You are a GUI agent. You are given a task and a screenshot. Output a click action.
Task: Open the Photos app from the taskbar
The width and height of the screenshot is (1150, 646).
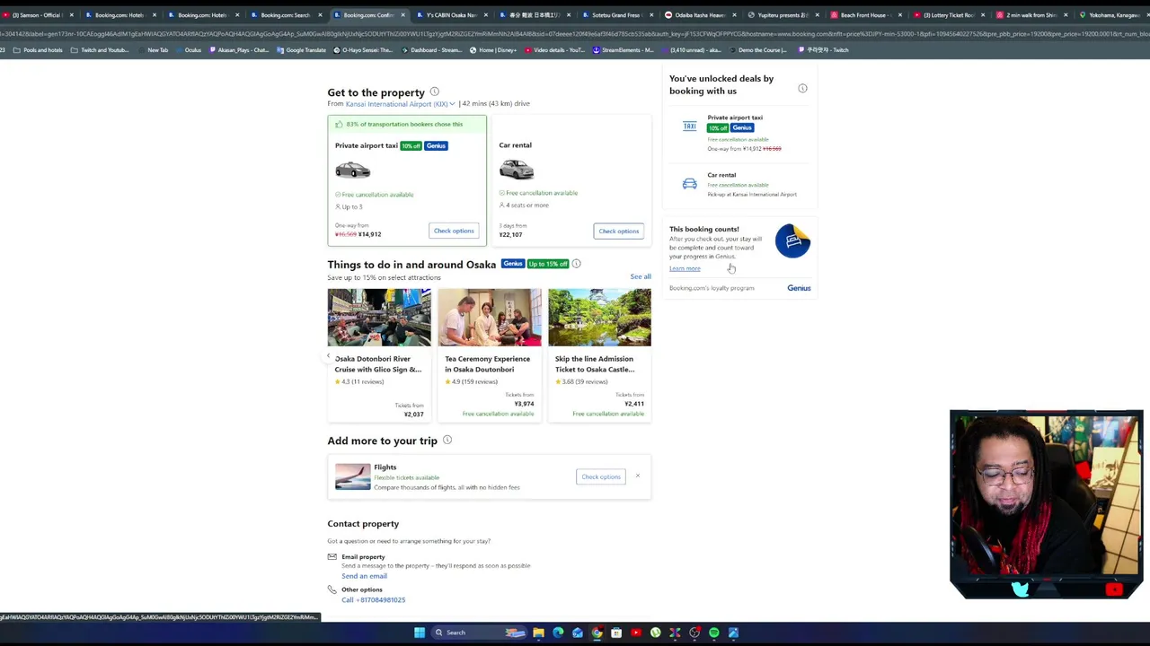[734, 633]
